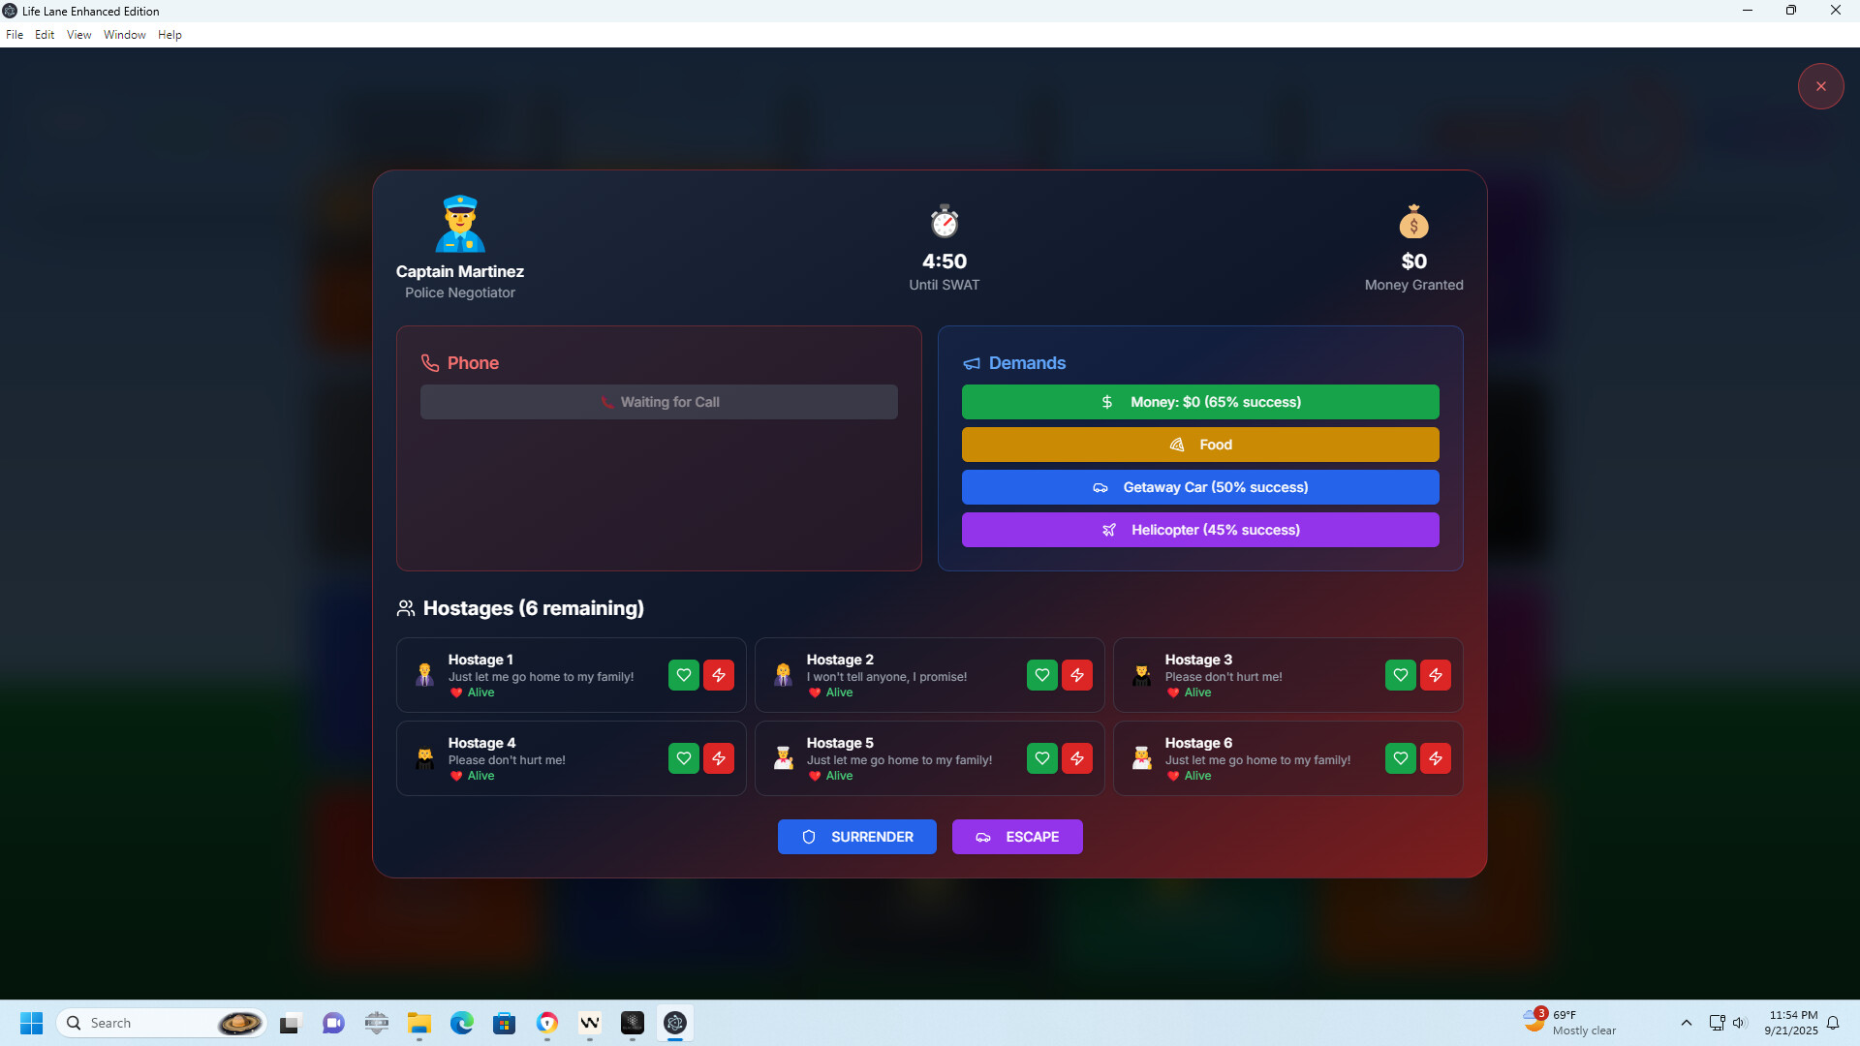Click the green heart icon for Hostage 1
Viewport: 1860px width, 1046px height.
tap(683, 675)
